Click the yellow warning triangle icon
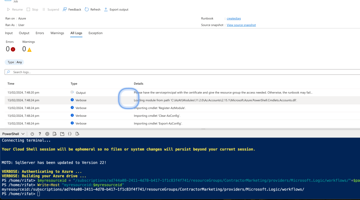Image resolution: width=360 pixels, height=200 pixels. (29, 49)
